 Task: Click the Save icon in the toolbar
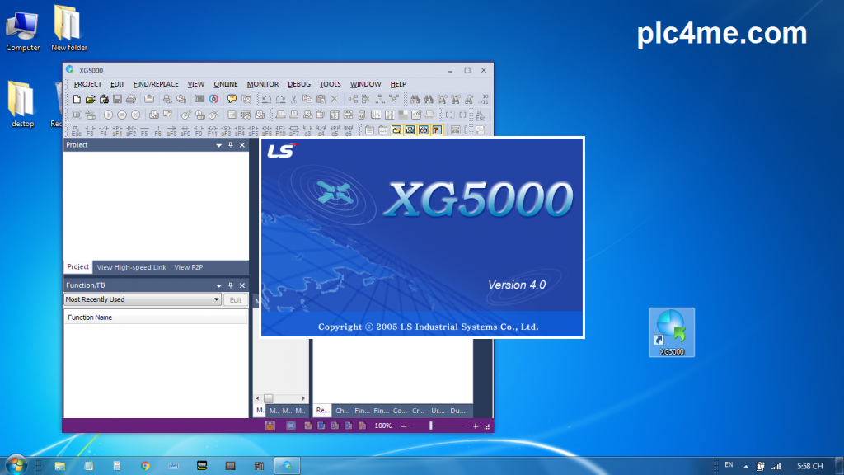click(x=117, y=99)
